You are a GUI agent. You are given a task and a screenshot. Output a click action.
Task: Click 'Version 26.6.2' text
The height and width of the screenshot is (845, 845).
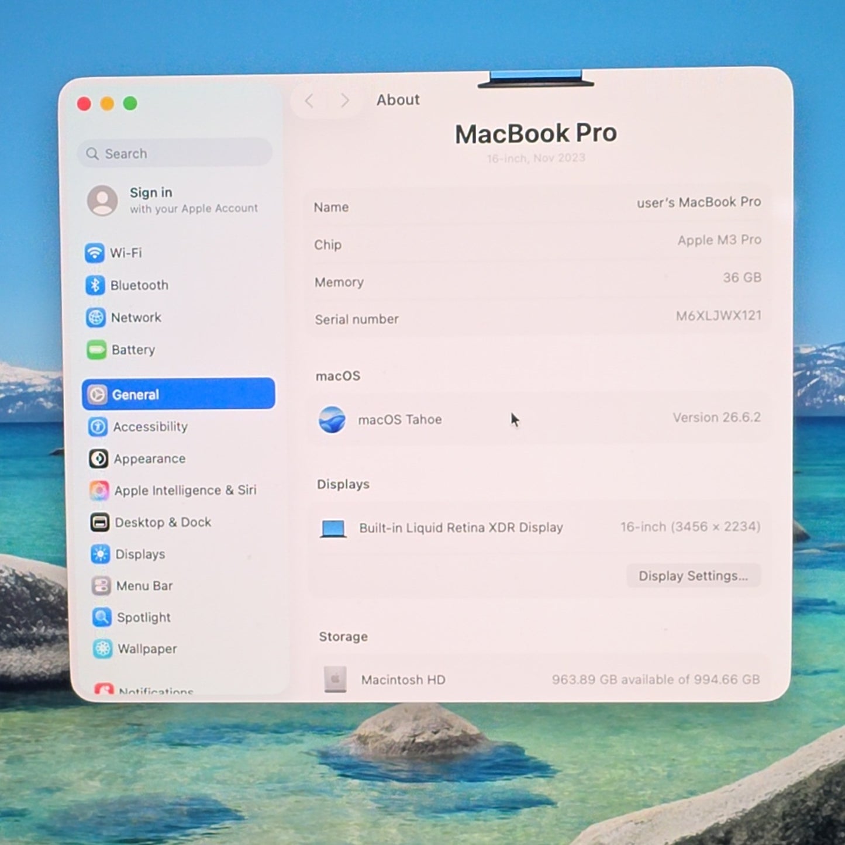(716, 418)
